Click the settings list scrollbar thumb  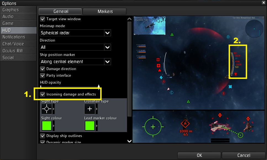pos(129,69)
